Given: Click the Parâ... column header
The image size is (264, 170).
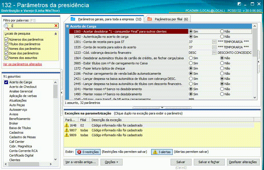Looking at the screenshot, I should 71,120.
